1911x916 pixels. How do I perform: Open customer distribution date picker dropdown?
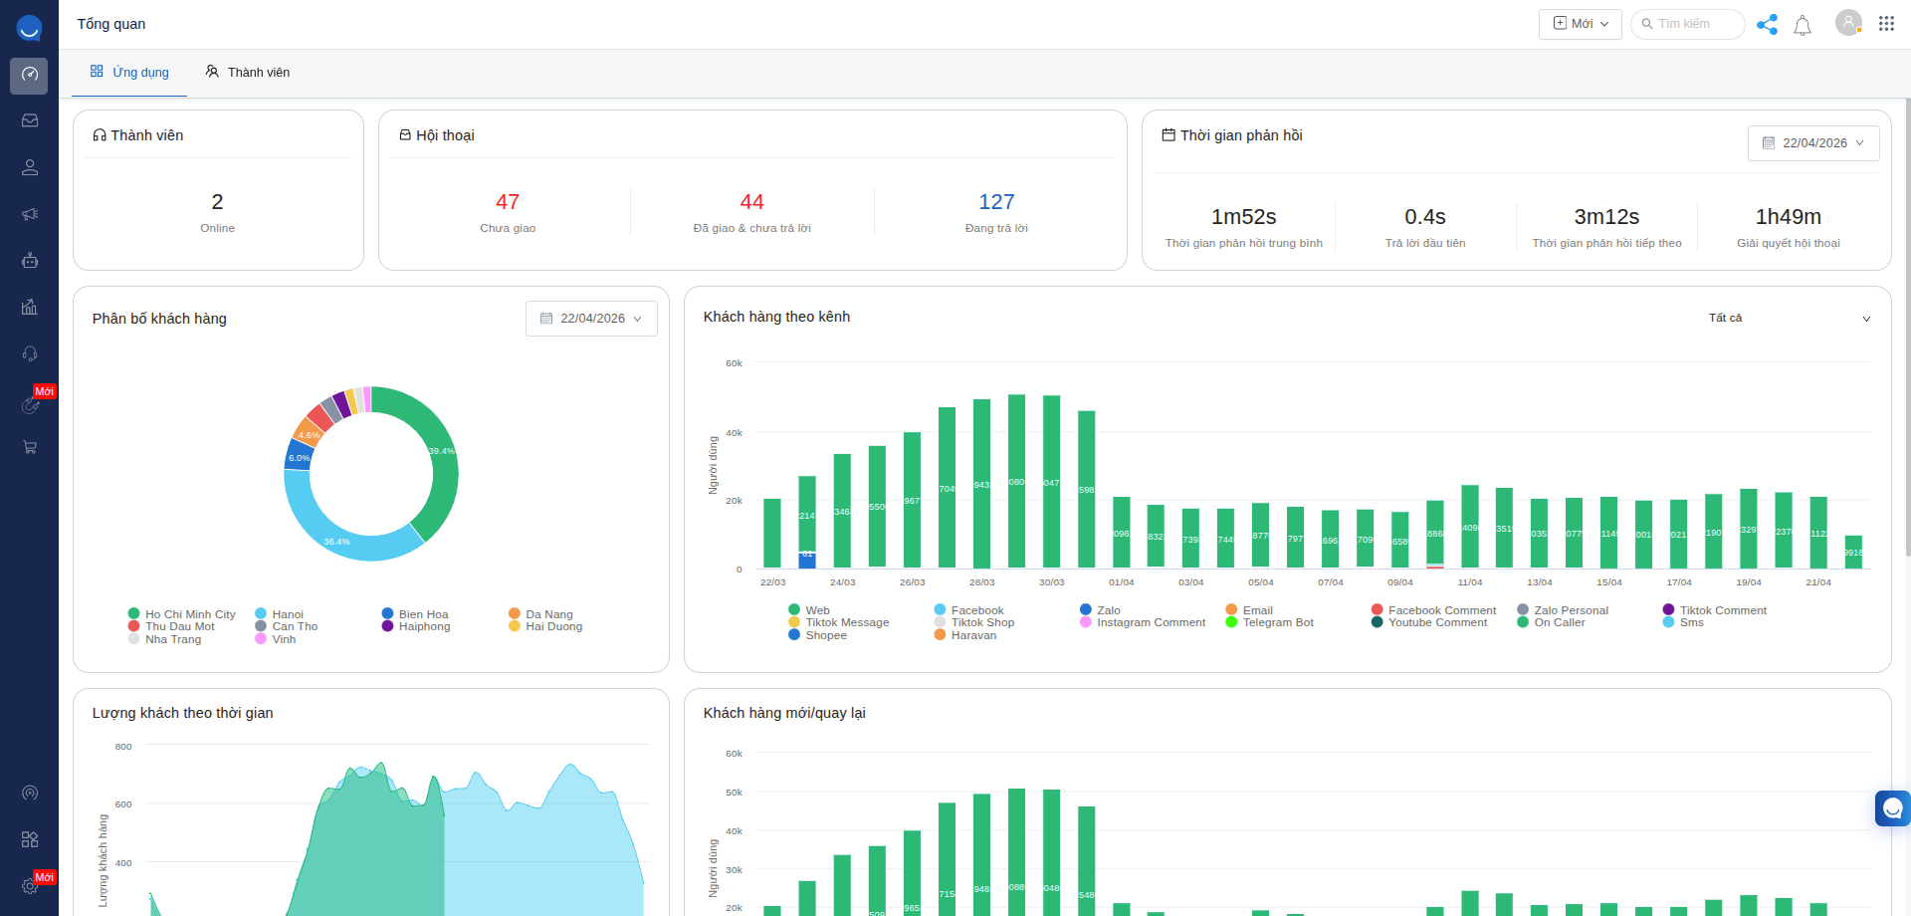tap(591, 319)
